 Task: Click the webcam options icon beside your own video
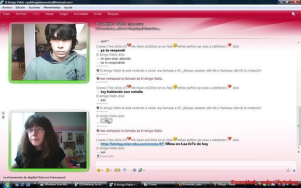click(3, 117)
